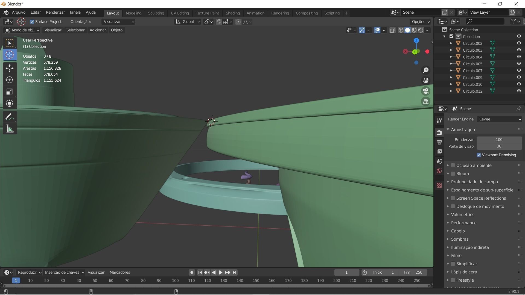The width and height of the screenshot is (525, 295).
Task: Switch to the Sculpting workspace tab
Action: (156, 13)
